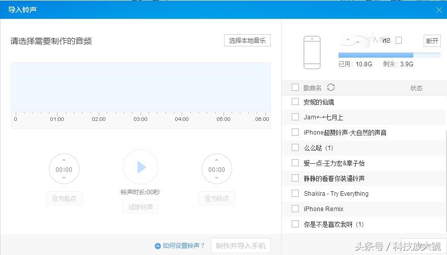This screenshot has width=447, height=255.
Task: Click the 设为起点 button
Action: pos(64,198)
